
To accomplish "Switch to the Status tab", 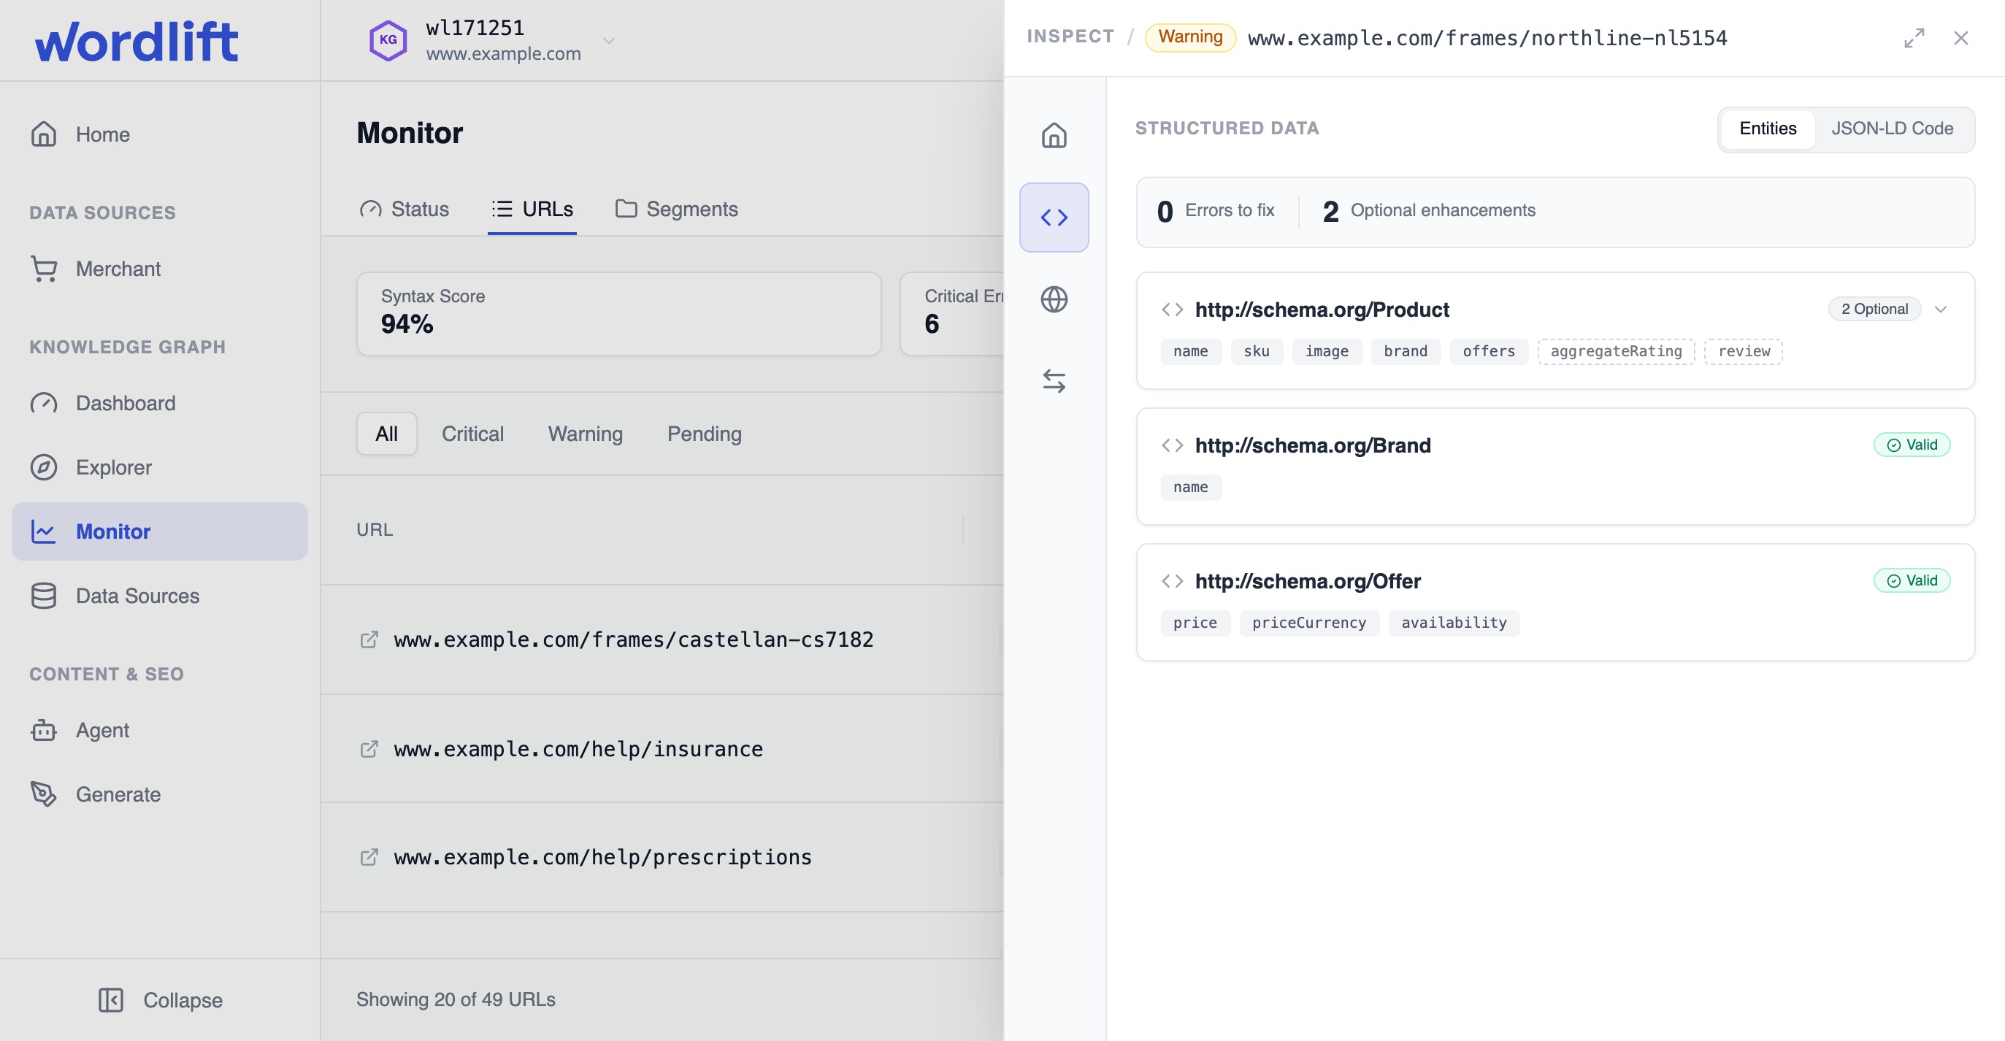I will click(404, 210).
